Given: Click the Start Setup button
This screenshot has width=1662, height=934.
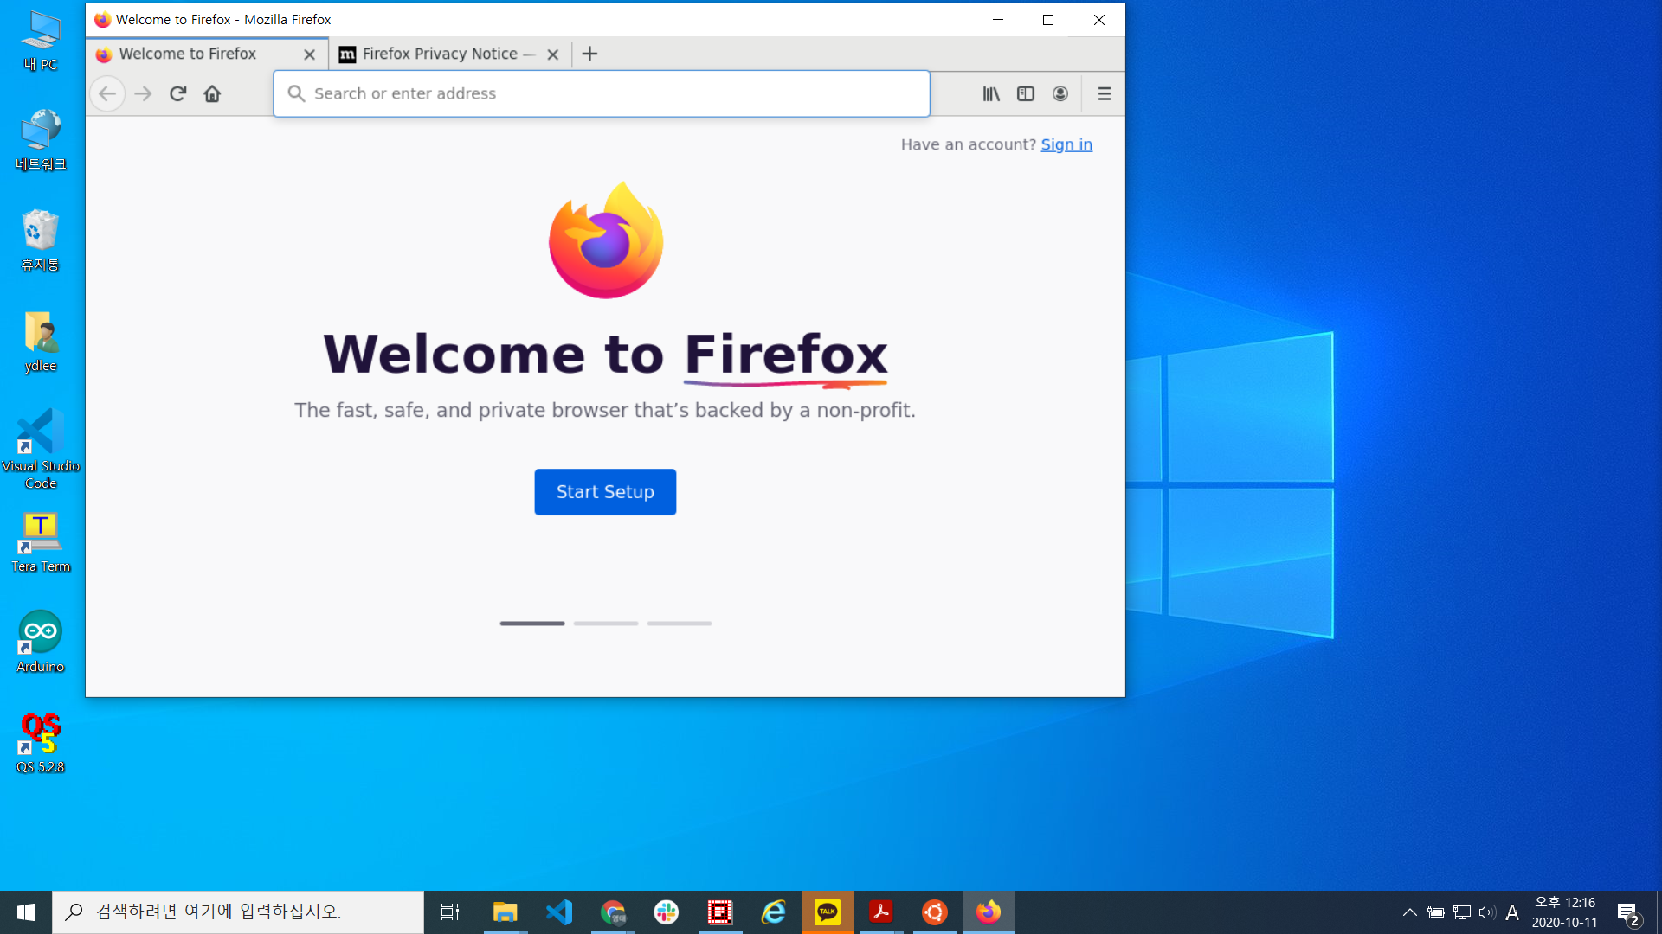Looking at the screenshot, I should 604,491.
